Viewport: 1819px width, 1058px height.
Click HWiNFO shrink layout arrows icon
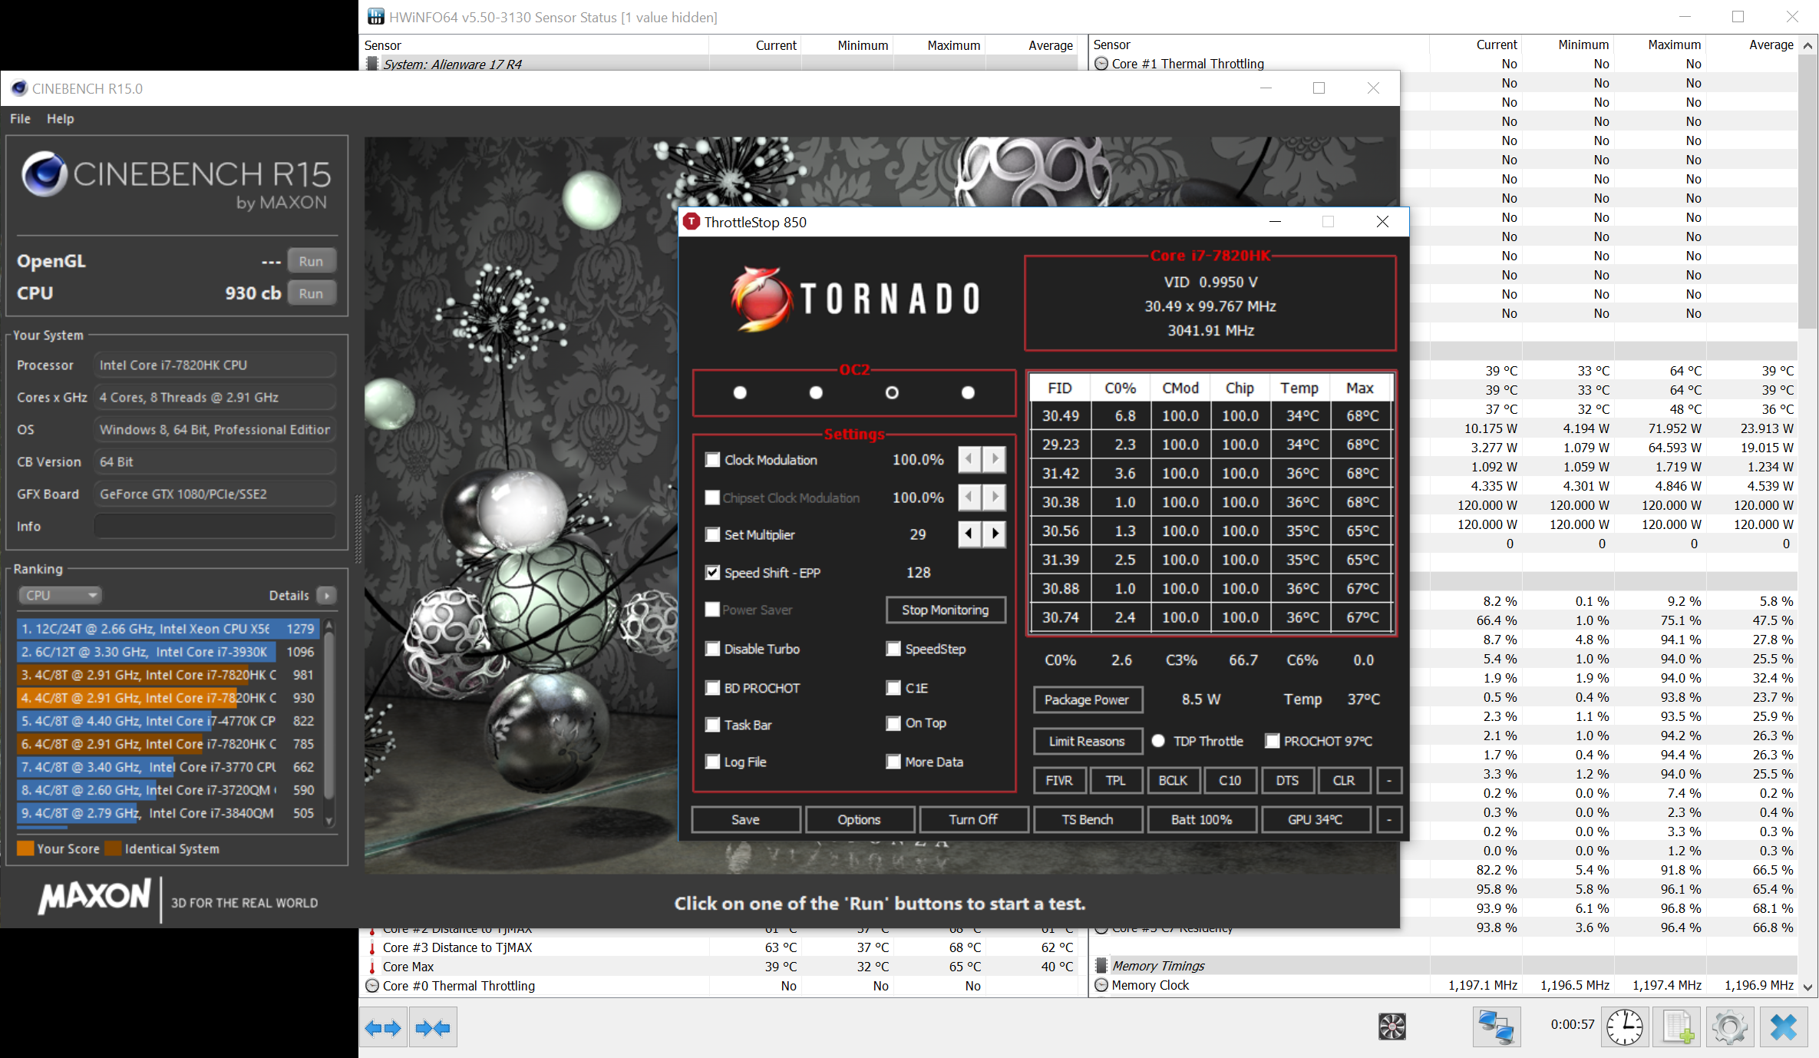[433, 1027]
